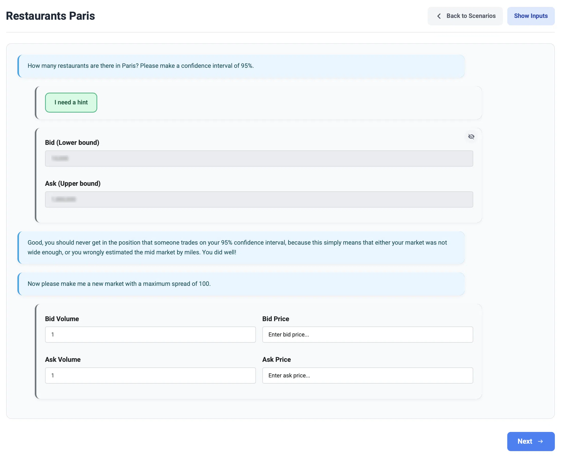
Task: Focus the Bid Volume input
Action: point(150,334)
